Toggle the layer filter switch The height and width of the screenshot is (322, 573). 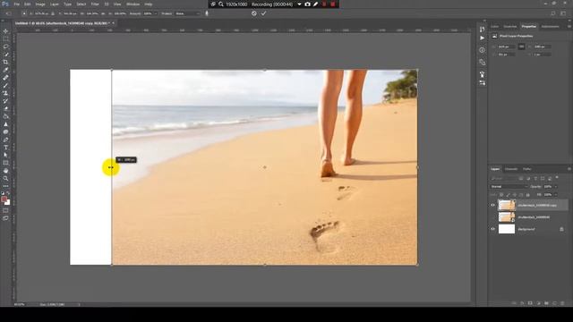click(x=557, y=178)
